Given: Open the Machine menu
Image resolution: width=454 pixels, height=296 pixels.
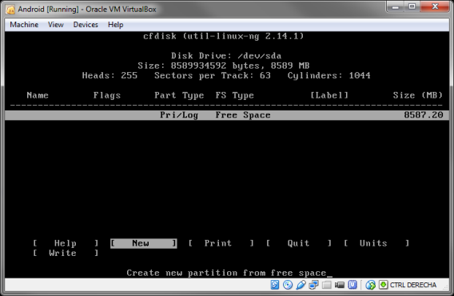Looking at the screenshot, I should 24,25.
